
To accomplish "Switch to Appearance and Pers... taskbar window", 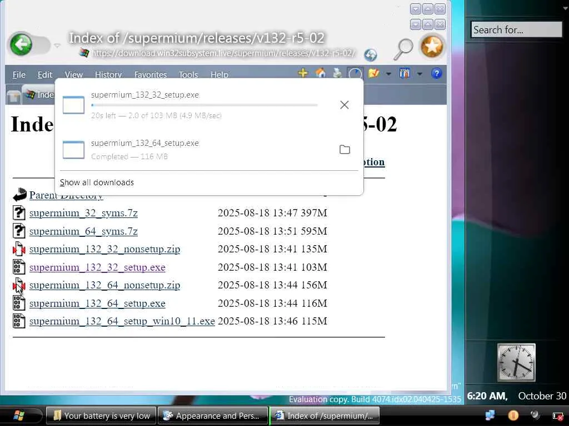I will 213,415.
